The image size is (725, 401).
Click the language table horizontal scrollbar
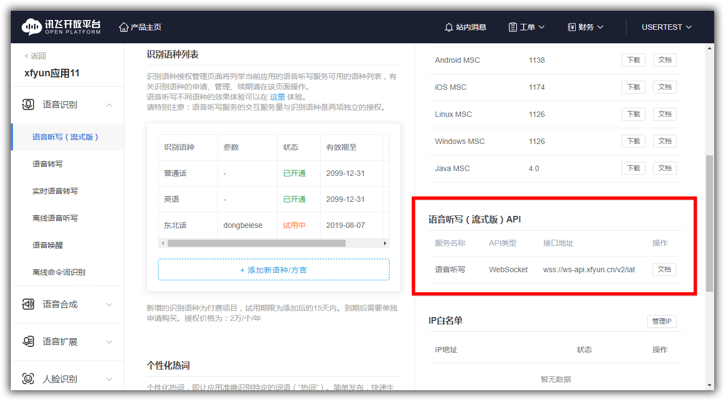coord(256,244)
